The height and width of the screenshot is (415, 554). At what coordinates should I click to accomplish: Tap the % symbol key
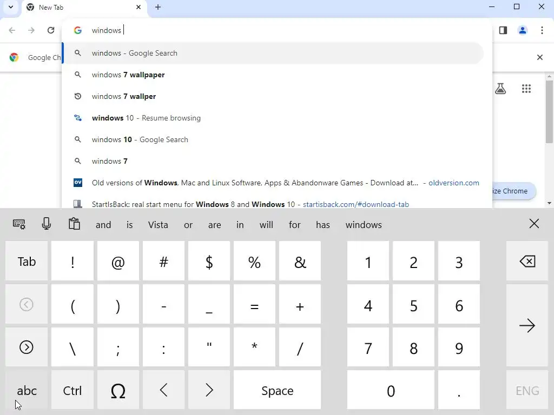coord(254,261)
